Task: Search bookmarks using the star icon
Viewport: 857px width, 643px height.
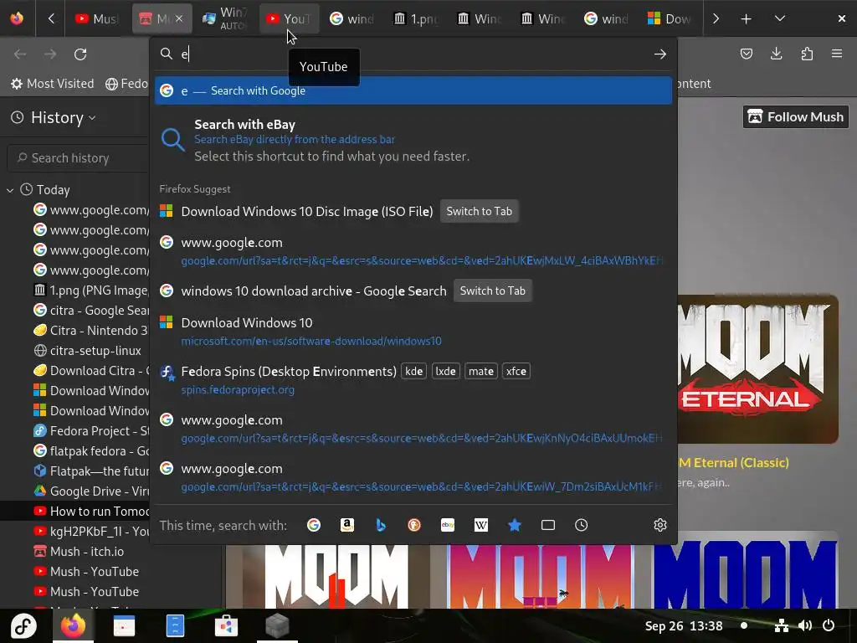Action: [x=515, y=526]
